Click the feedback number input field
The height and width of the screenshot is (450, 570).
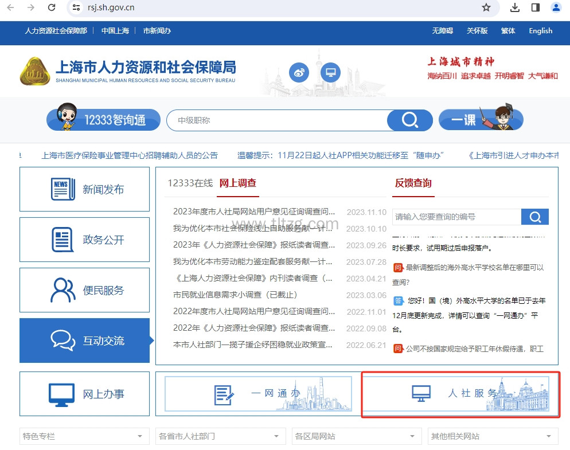pos(456,217)
